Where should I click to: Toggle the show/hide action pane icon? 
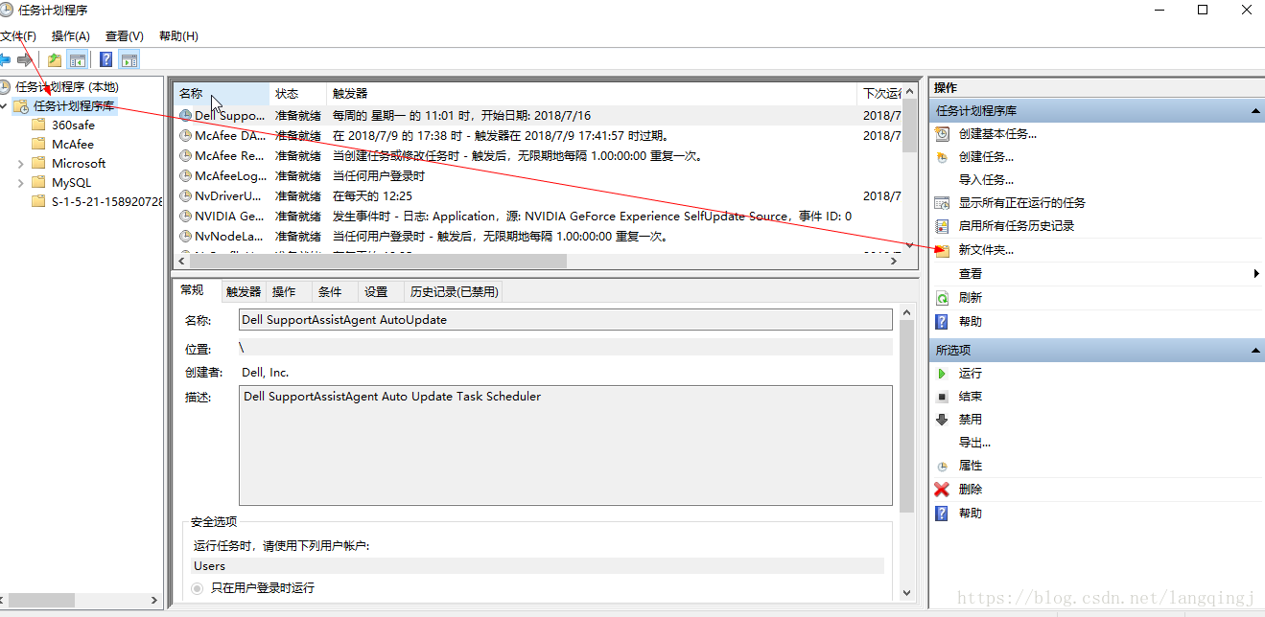click(129, 59)
